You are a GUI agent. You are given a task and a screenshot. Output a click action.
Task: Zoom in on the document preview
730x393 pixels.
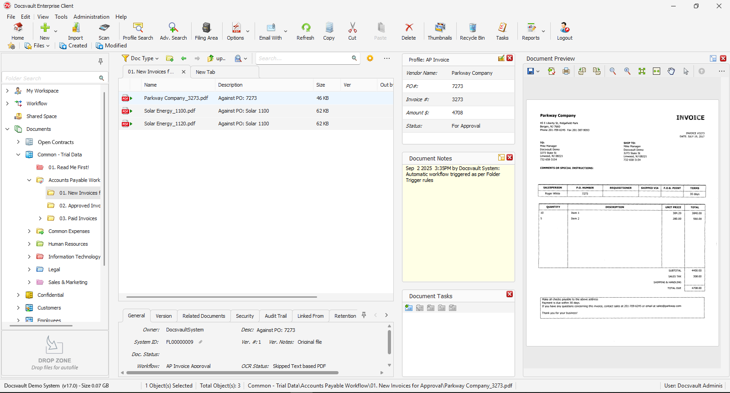point(627,71)
